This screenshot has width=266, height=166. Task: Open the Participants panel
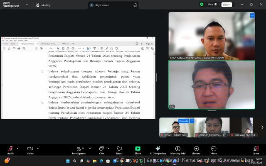point(78,149)
